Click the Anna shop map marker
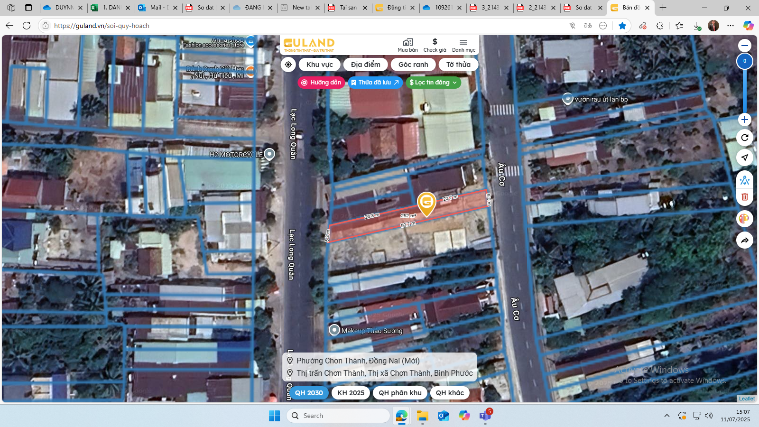Screen dimensions: 759x427 [x=251, y=41]
